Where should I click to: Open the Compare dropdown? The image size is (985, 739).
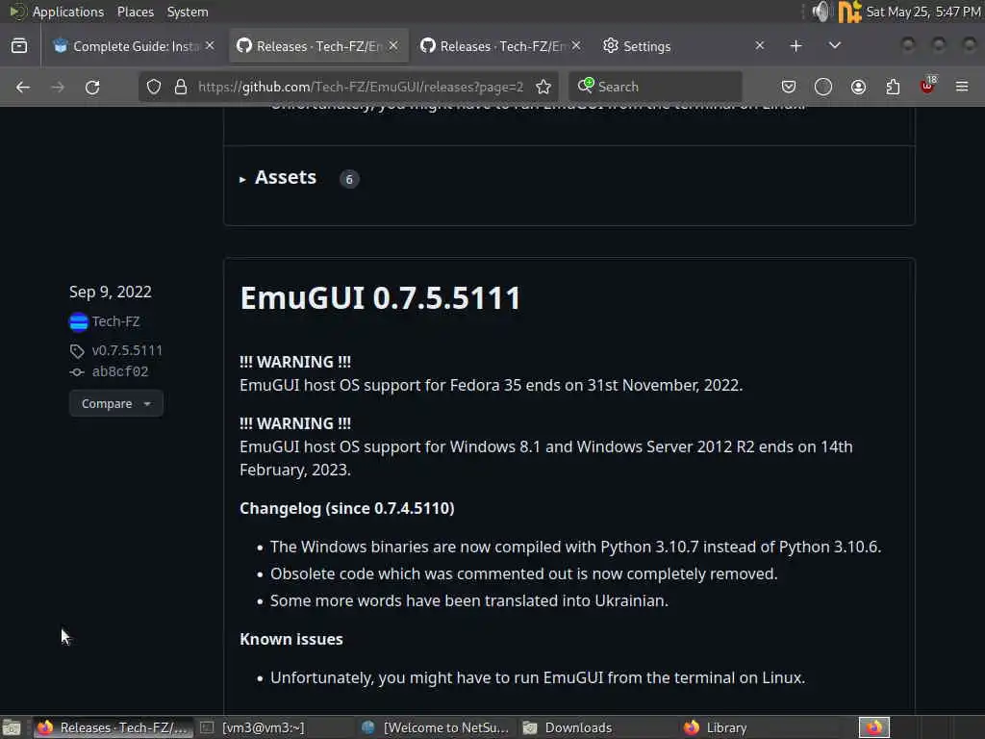pos(116,403)
